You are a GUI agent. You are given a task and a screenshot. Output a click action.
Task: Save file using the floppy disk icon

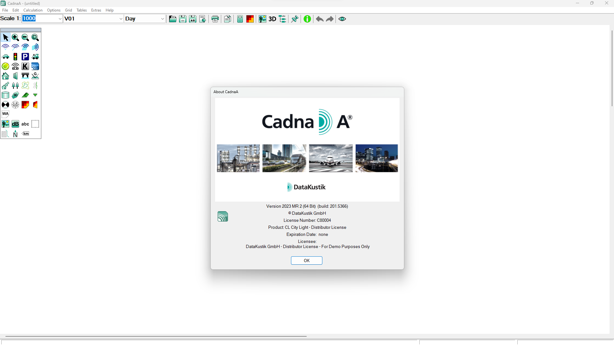pyautogui.click(x=183, y=19)
